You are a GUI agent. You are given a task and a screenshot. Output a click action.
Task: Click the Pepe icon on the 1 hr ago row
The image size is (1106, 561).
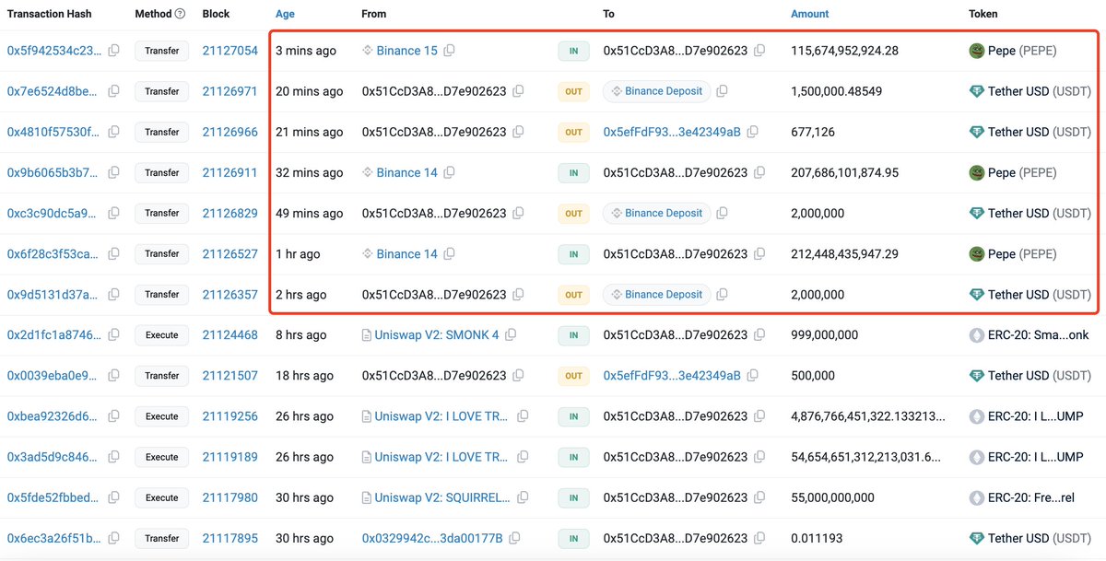(x=975, y=253)
